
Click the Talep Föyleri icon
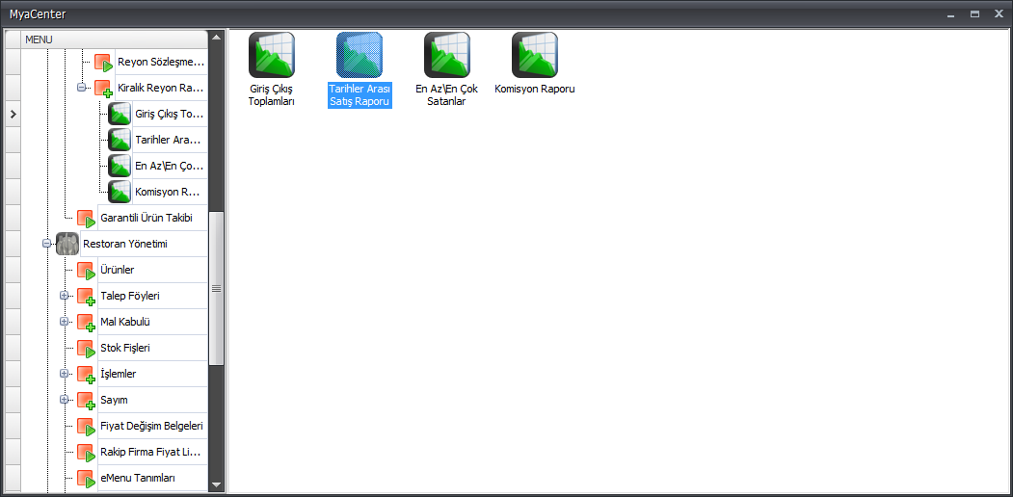[x=86, y=297]
